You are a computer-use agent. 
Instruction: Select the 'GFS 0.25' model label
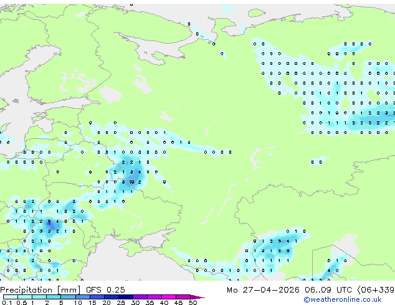tap(105, 290)
